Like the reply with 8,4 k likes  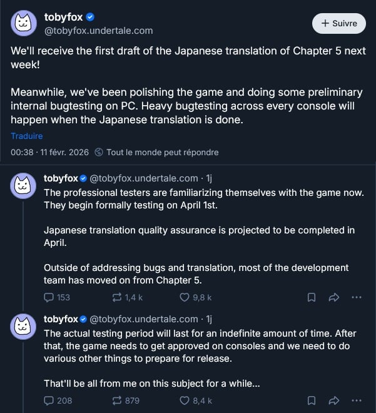click(x=185, y=400)
